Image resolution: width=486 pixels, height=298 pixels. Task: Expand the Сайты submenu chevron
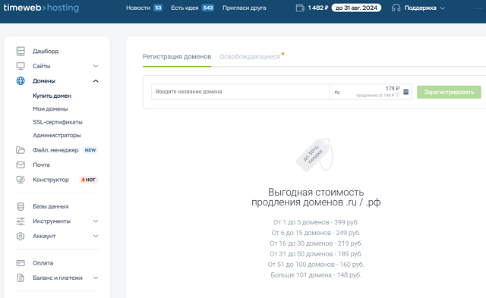(x=96, y=66)
